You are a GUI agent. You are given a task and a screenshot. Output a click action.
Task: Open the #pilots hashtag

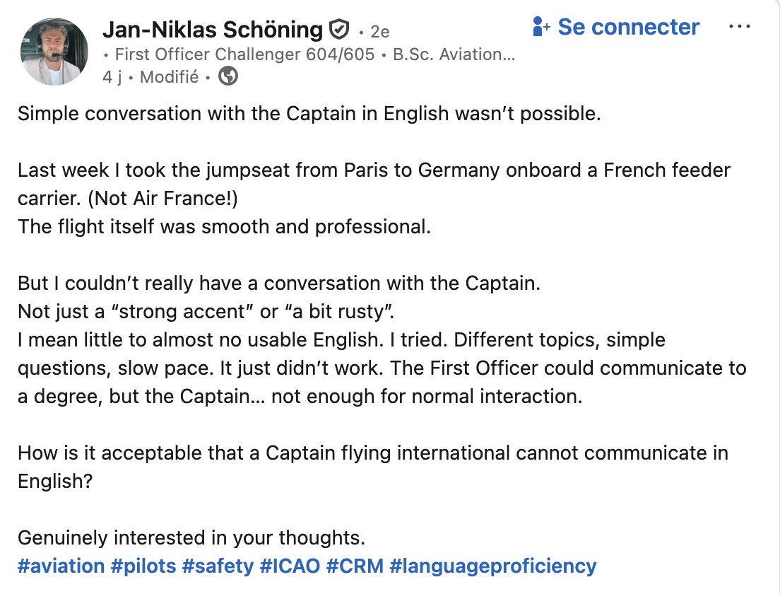click(x=143, y=566)
